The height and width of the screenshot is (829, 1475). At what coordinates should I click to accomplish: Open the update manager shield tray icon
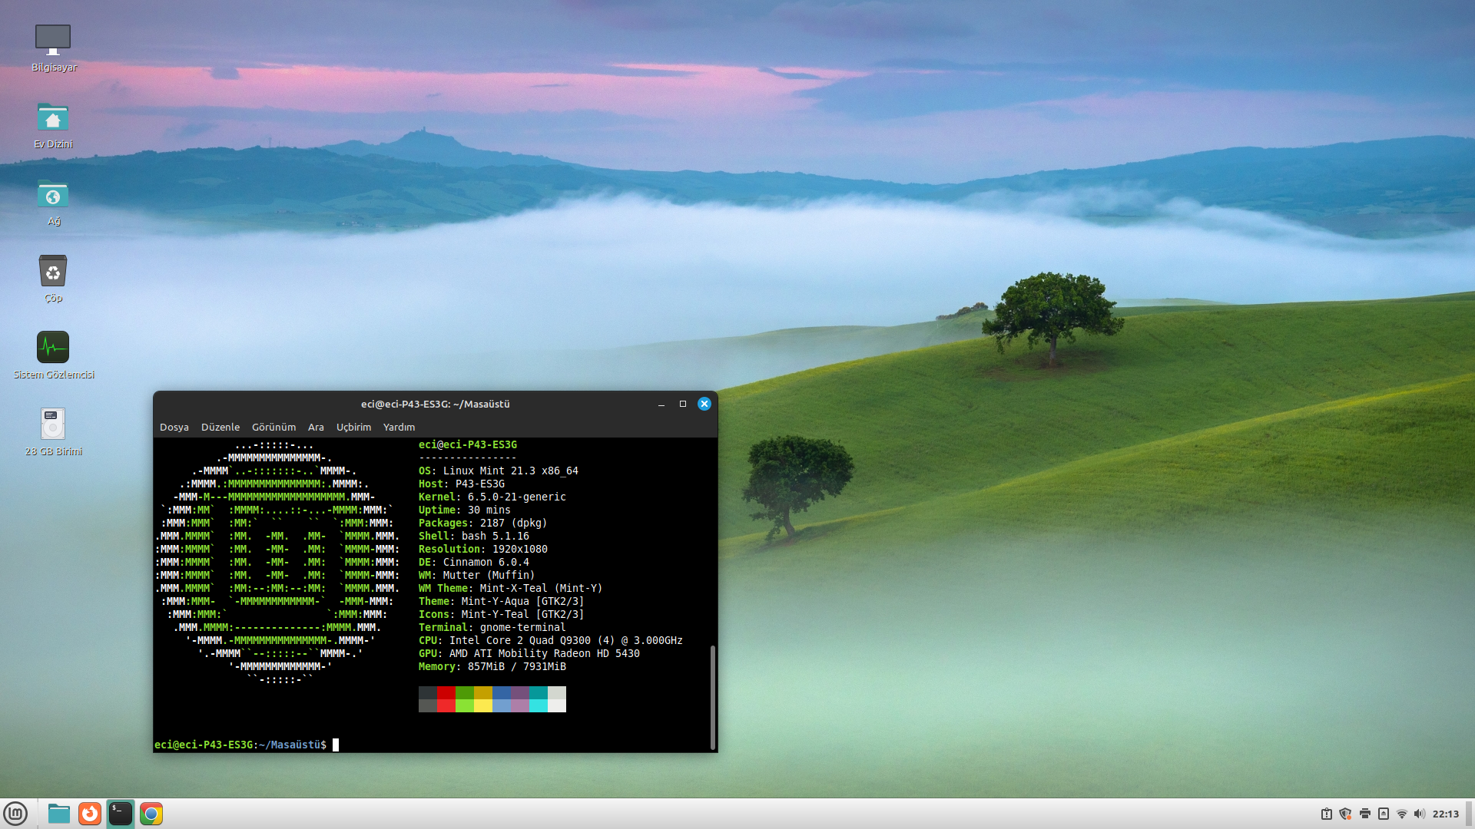pyautogui.click(x=1345, y=814)
